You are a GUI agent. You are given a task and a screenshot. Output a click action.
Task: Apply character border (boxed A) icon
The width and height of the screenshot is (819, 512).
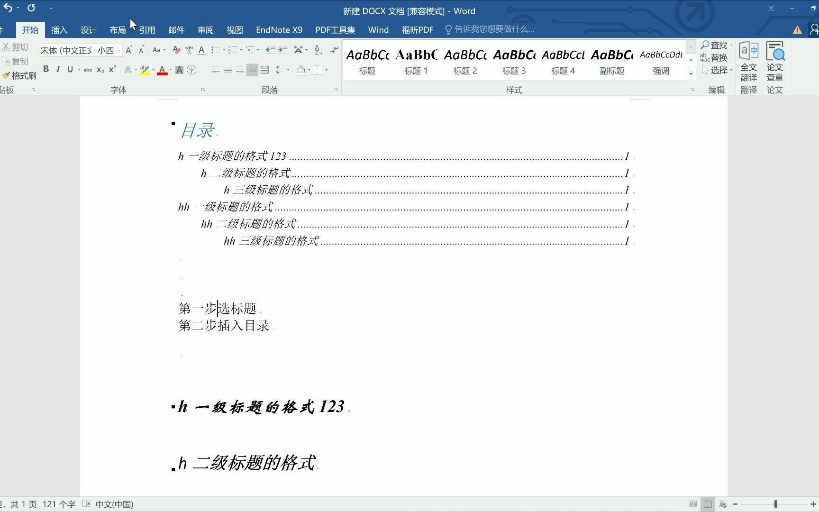[x=201, y=50]
